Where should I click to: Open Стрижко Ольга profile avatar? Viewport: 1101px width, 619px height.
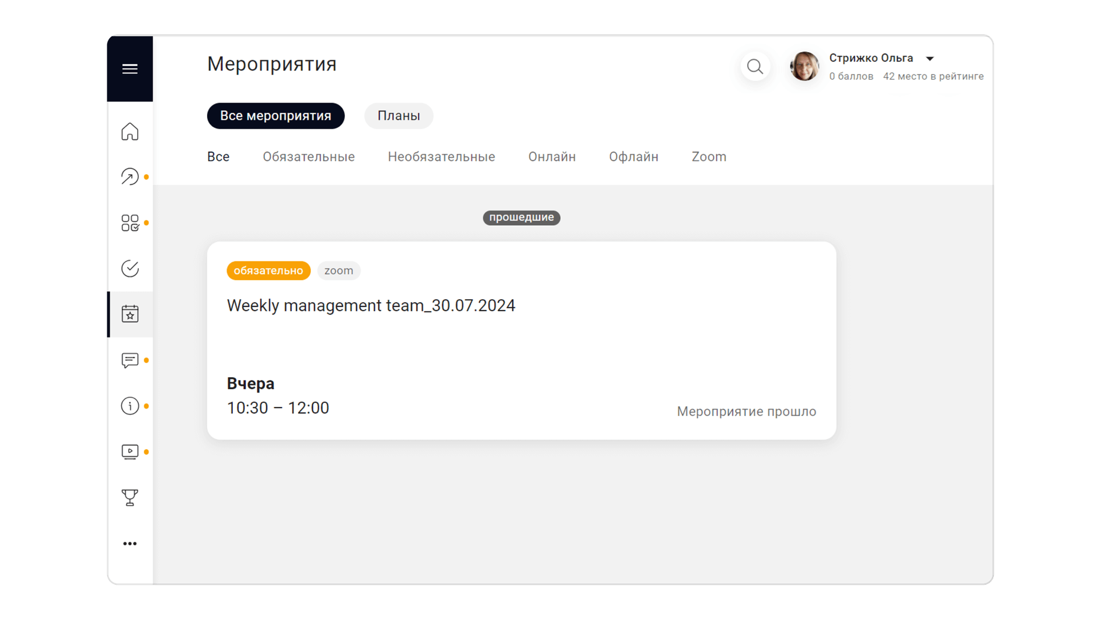pos(805,66)
